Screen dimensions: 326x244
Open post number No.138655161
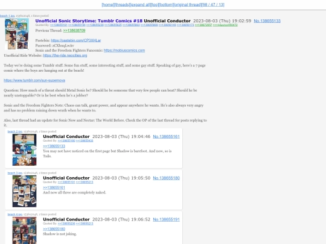point(167,137)
